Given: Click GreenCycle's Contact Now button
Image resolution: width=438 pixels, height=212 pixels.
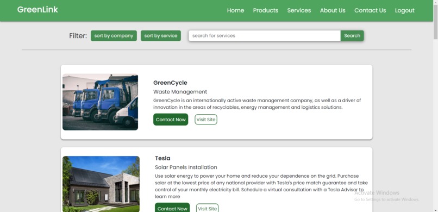Looking at the screenshot, I should tap(171, 120).
